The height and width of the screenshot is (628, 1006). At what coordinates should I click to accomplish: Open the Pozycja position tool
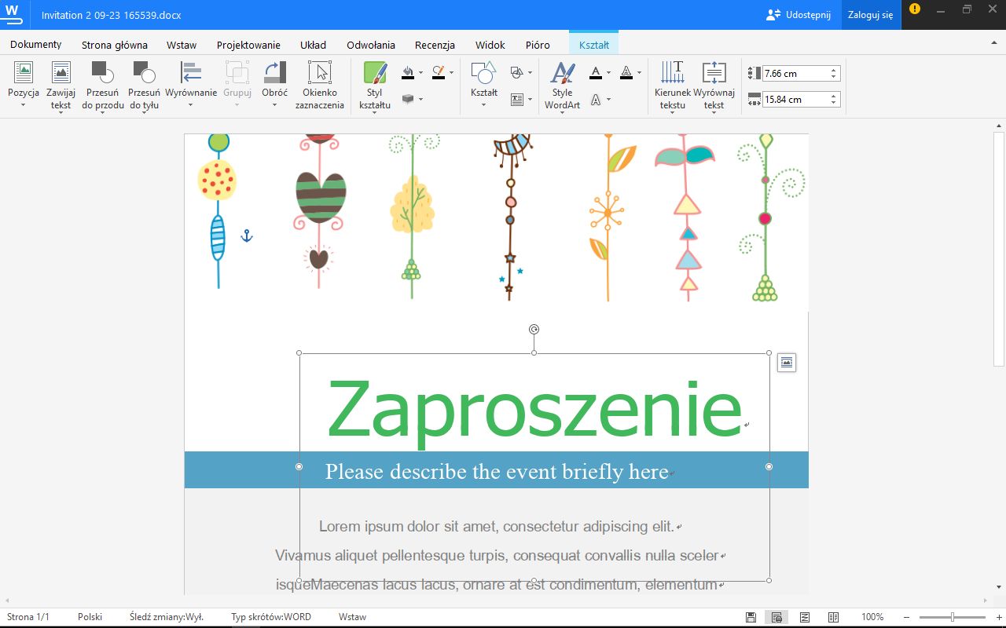24,85
